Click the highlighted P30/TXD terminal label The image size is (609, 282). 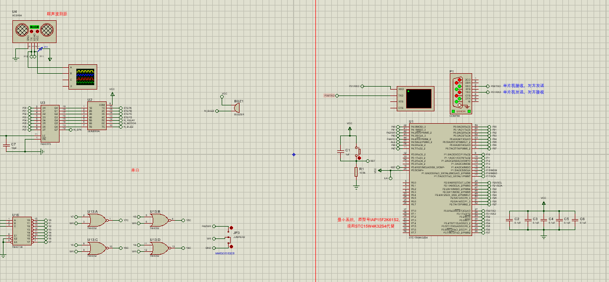[x=329, y=95]
